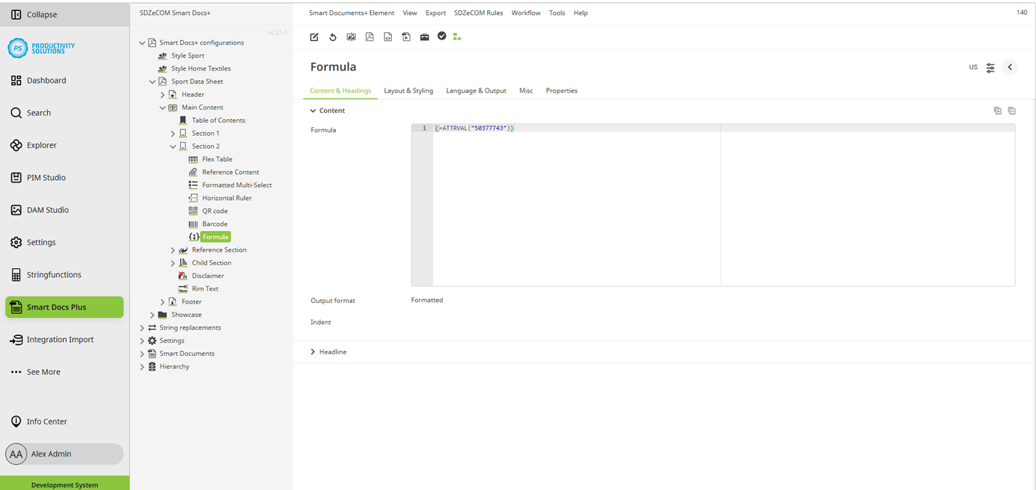Screen dimensions: 1036x490
Task: Click the collapse all sections icon
Action: 1012,111
